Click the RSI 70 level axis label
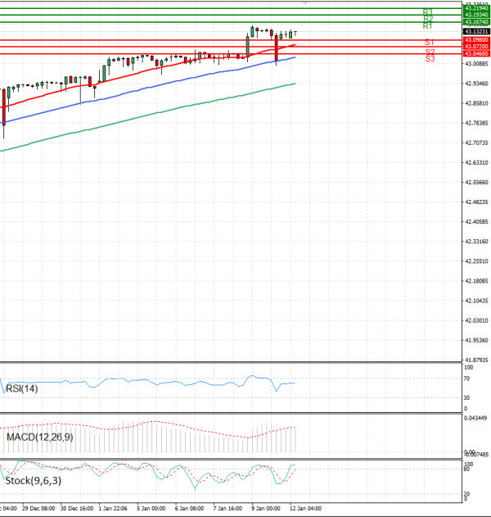491x517 pixels. pos(466,379)
